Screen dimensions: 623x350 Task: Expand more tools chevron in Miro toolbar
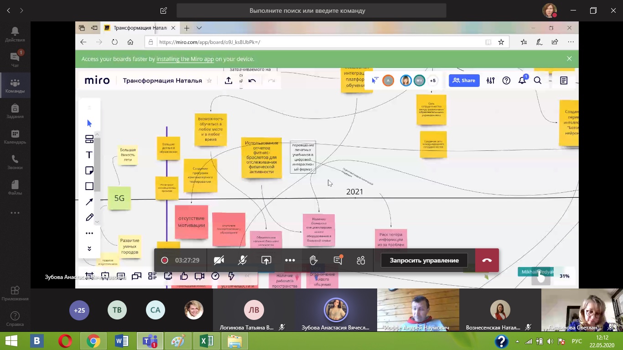pyautogui.click(x=89, y=248)
